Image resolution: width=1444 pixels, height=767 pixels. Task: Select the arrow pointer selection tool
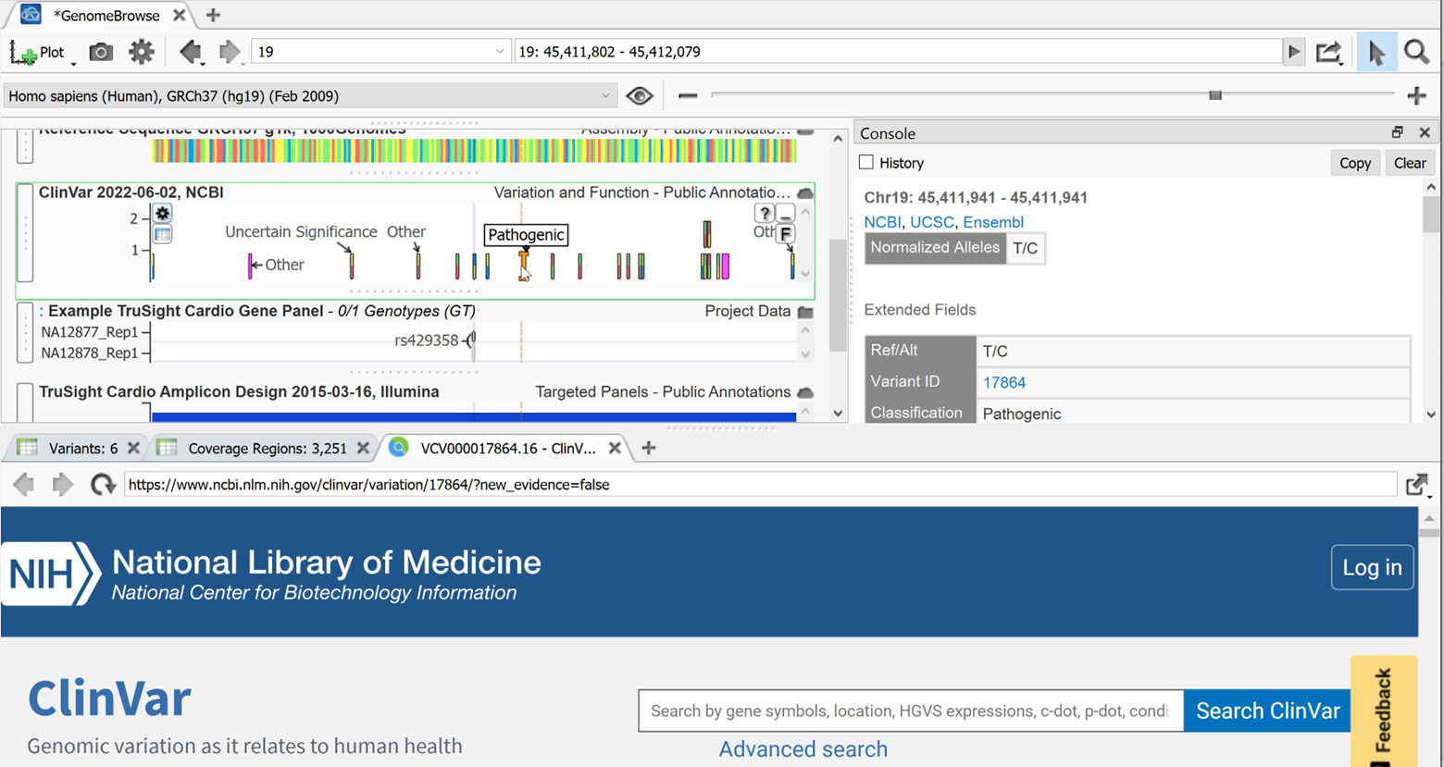coord(1376,52)
